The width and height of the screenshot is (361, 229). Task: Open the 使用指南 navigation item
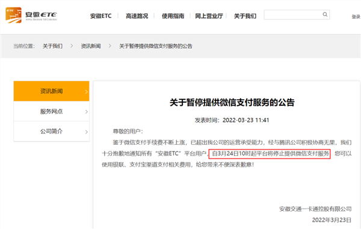(173, 16)
